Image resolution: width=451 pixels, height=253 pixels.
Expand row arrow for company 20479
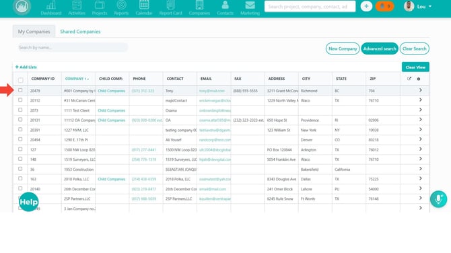tap(421, 90)
